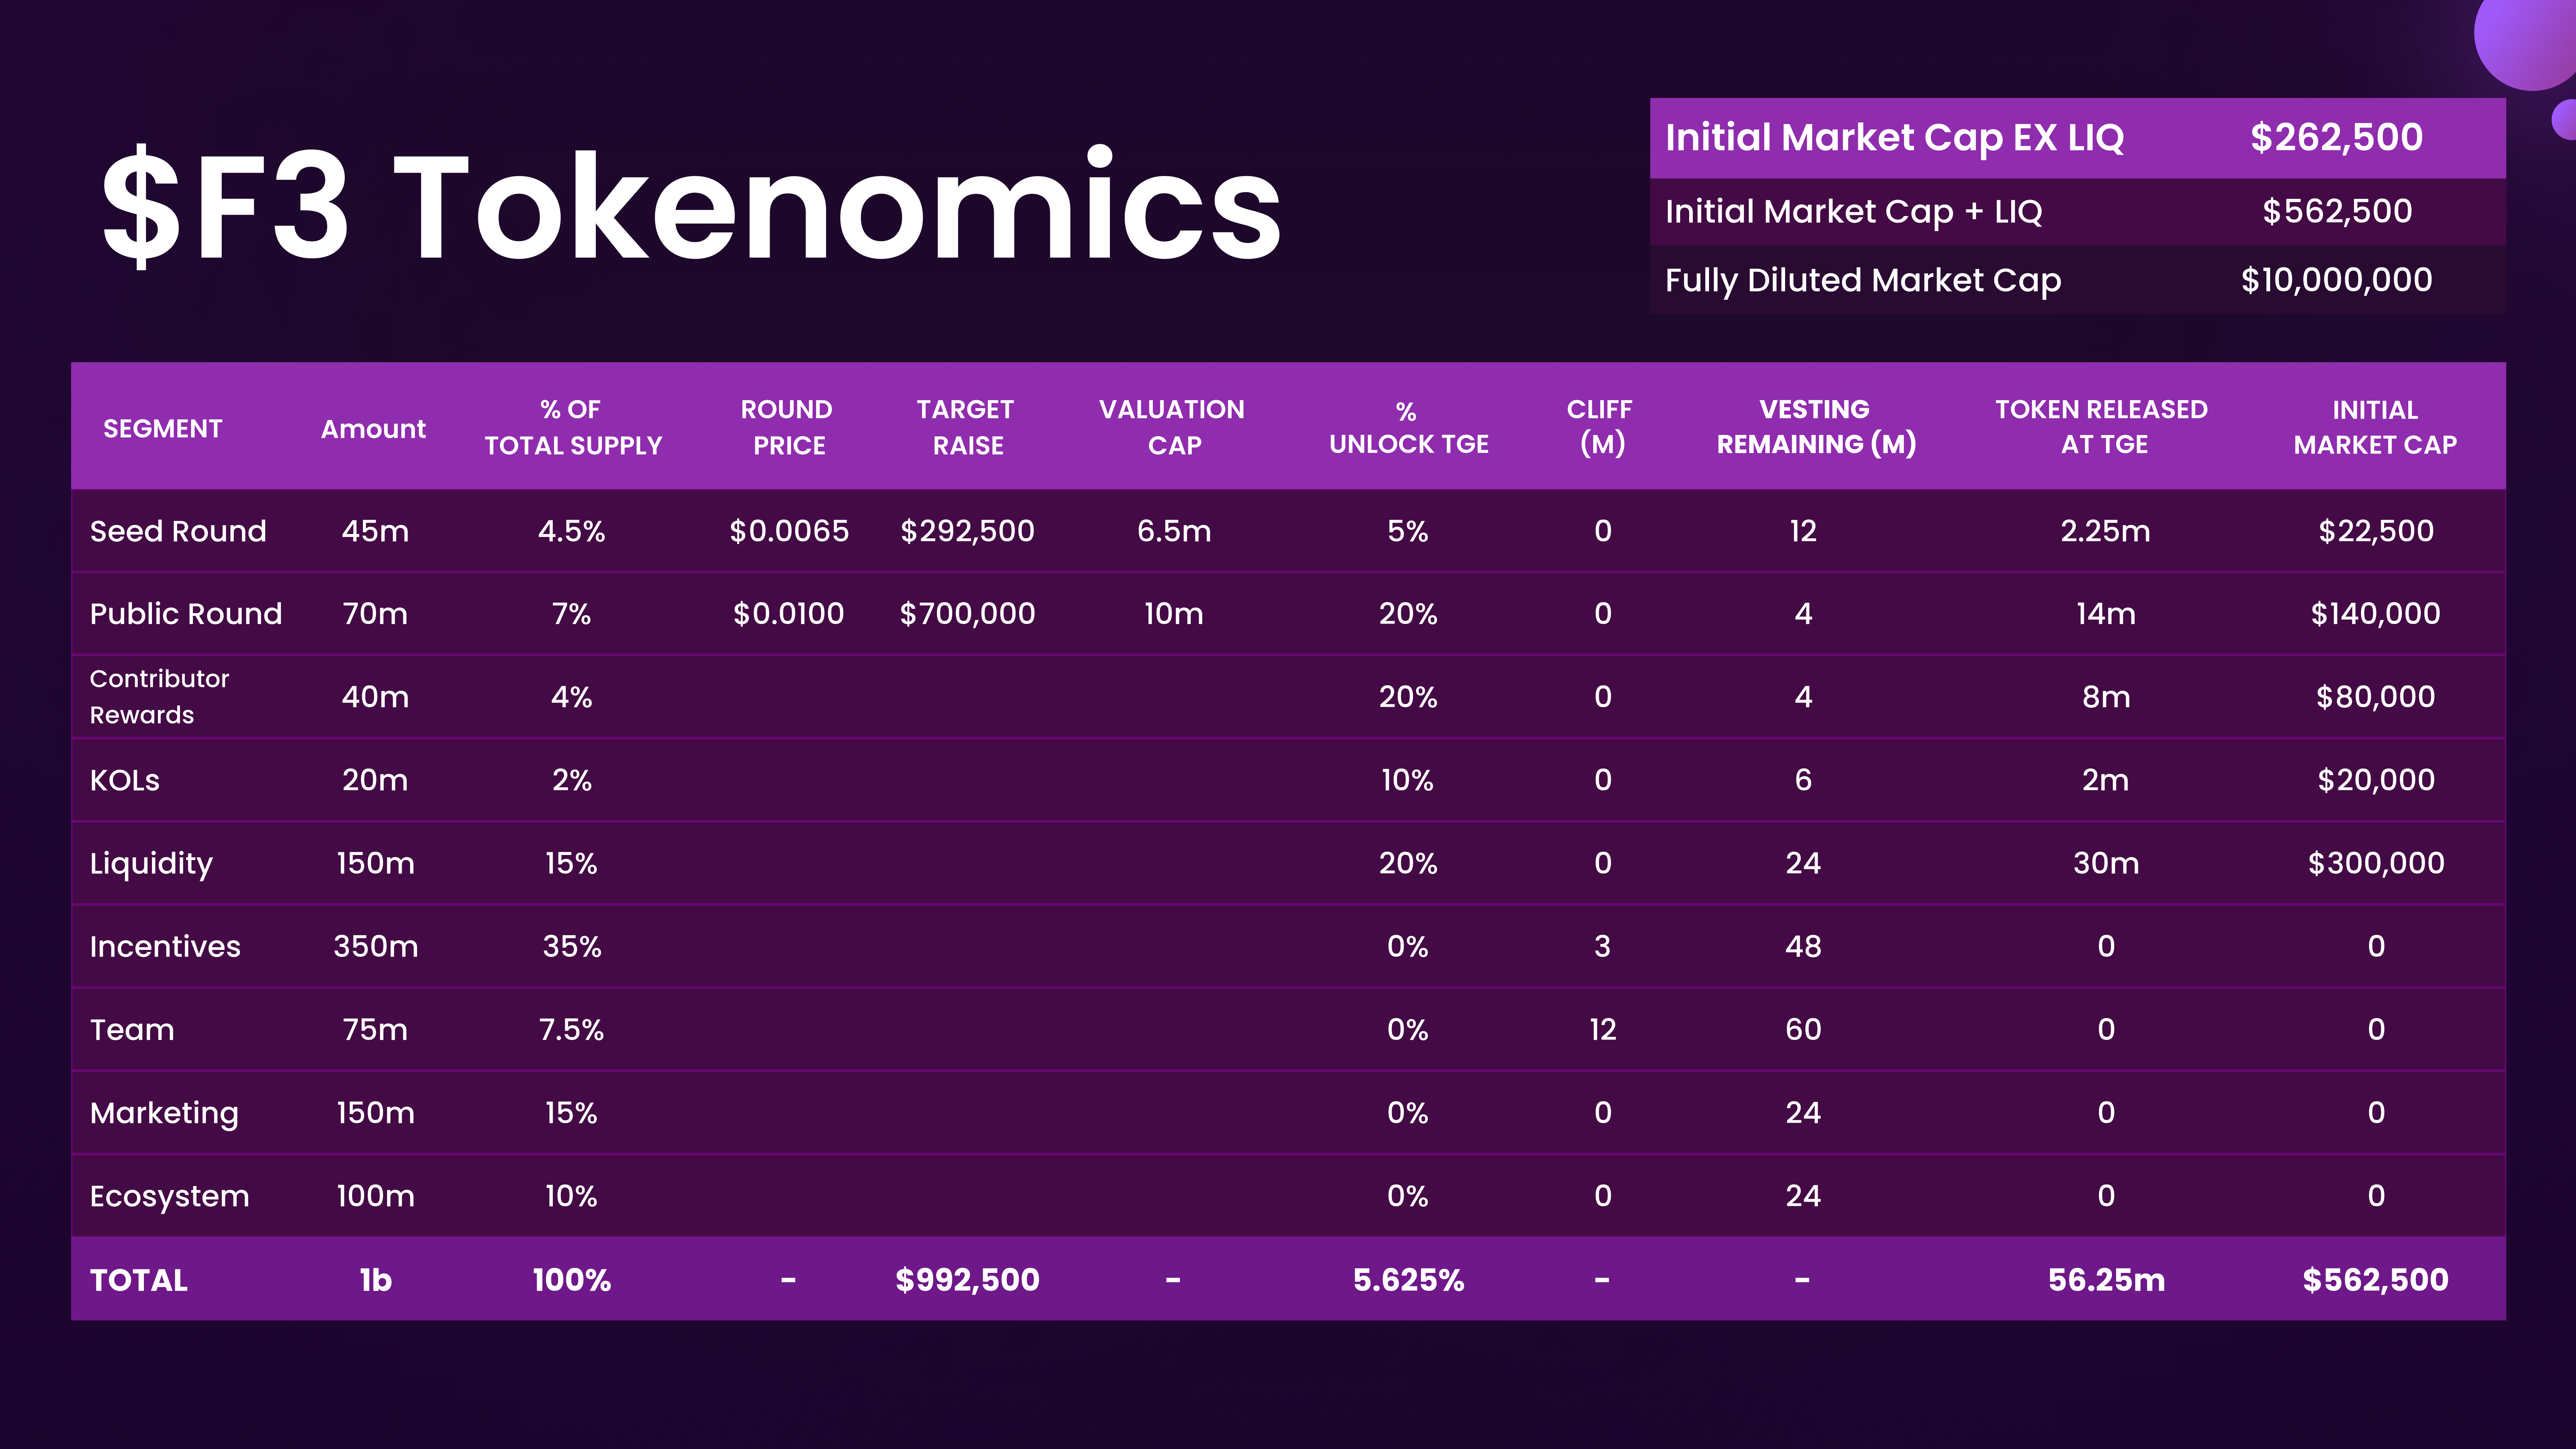This screenshot has height=1449, width=2576.
Task: Click the VALUATION CAP column header
Action: click(x=1172, y=427)
